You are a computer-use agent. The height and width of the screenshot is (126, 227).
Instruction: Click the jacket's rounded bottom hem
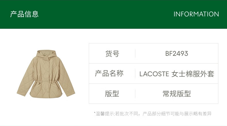tap(46, 96)
